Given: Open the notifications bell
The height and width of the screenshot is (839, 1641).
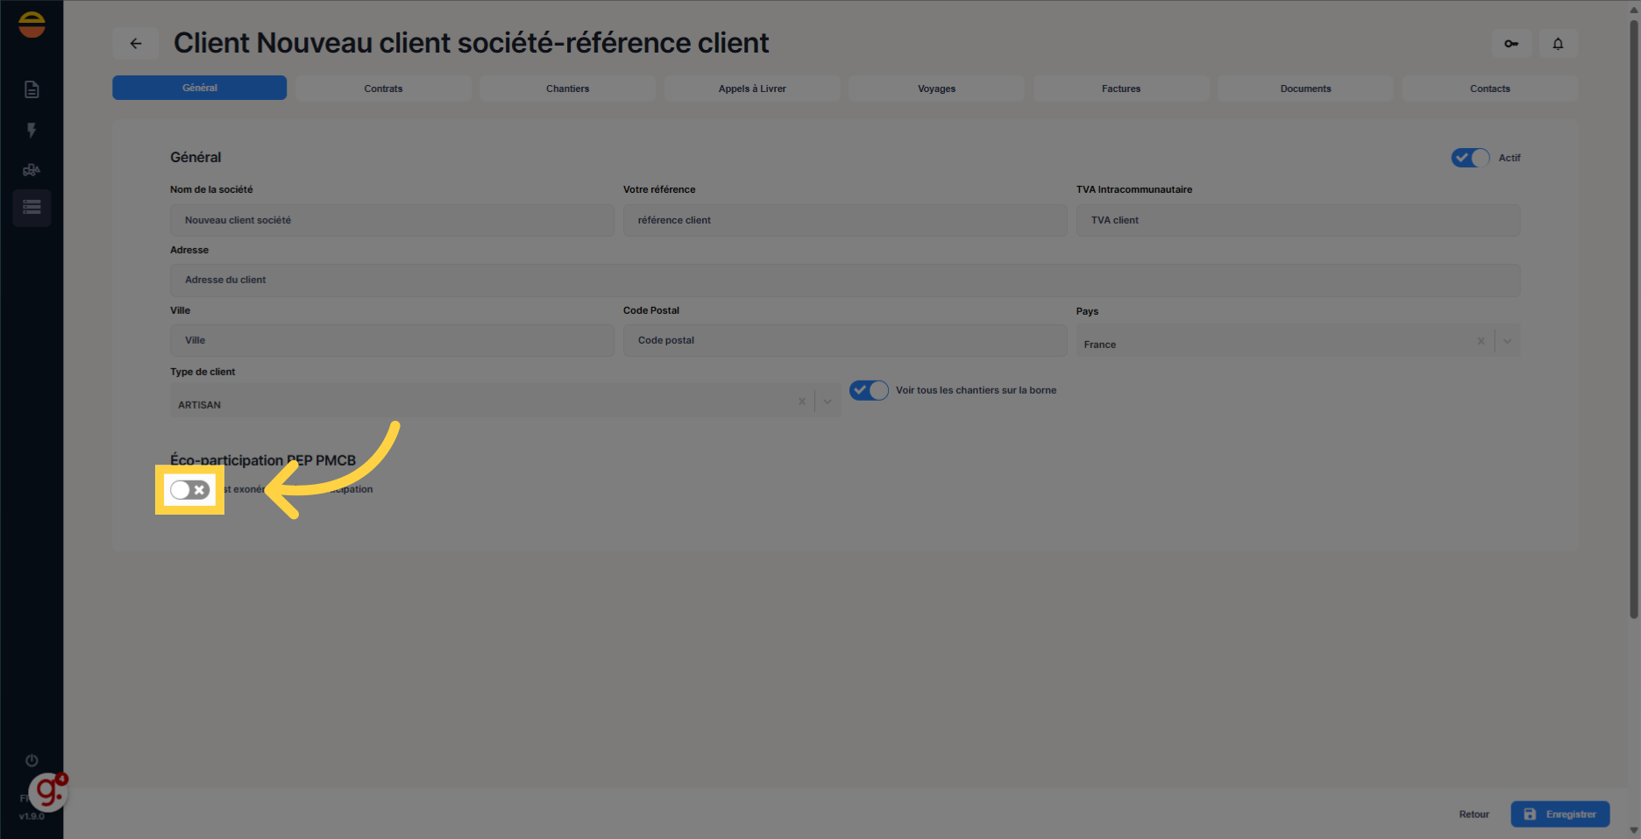Looking at the screenshot, I should [x=1558, y=44].
